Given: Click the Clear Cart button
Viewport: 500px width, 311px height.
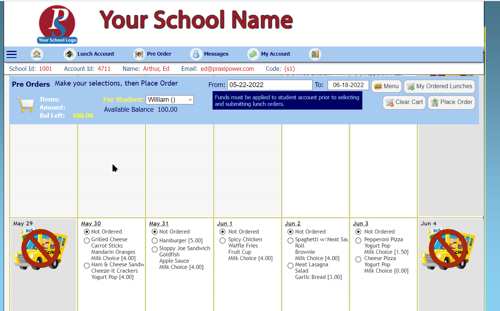Looking at the screenshot, I should pos(404,102).
